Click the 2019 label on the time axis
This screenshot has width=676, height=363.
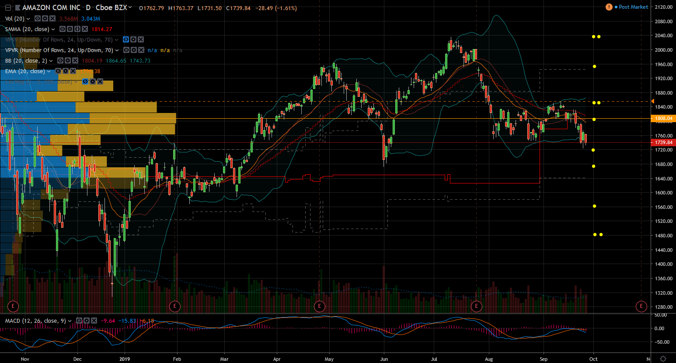125,359
